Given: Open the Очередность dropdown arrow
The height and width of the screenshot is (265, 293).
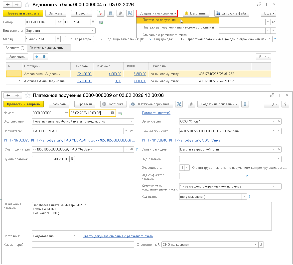Looking at the screenshot, I should click(x=187, y=167).
